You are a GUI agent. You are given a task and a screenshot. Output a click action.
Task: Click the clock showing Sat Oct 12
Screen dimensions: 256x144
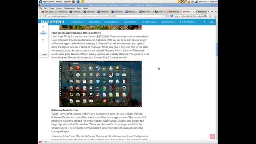click(208, 2)
